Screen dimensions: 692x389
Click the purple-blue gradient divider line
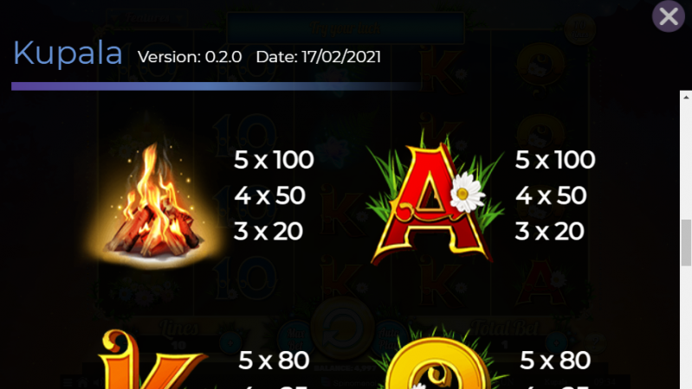click(217, 86)
